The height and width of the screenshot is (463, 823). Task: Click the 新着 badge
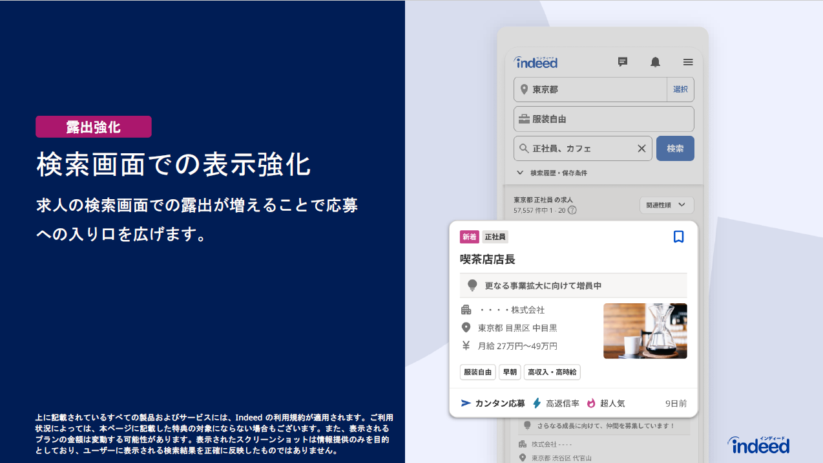pyautogui.click(x=469, y=237)
